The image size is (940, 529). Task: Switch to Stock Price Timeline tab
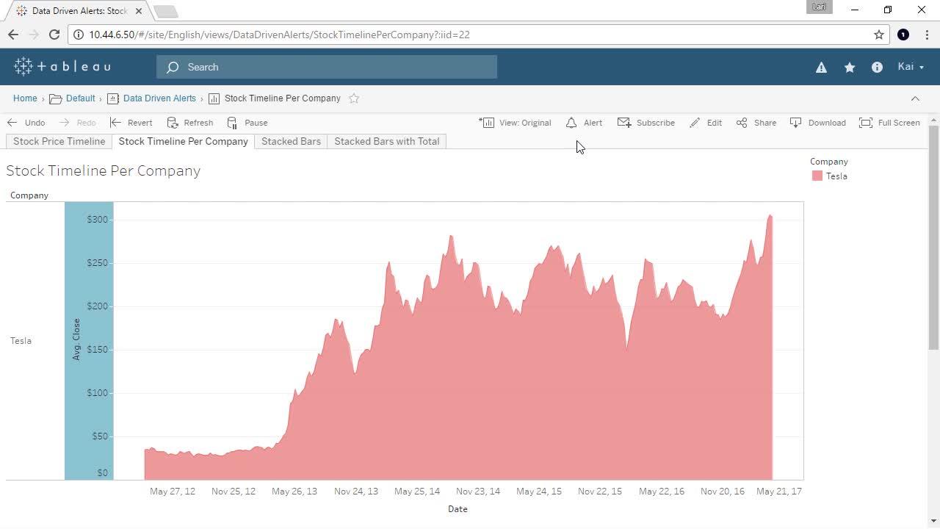[x=59, y=141]
